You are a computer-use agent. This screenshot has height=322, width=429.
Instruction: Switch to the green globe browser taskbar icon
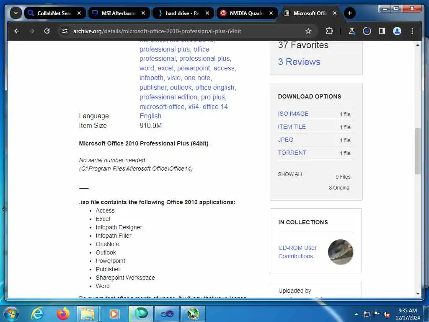coord(141,314)
